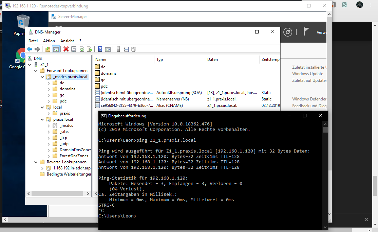Select the _udp tree folder
Image resolution: width=378 pixels, height=232 pixels.
[x=64, y=144]
